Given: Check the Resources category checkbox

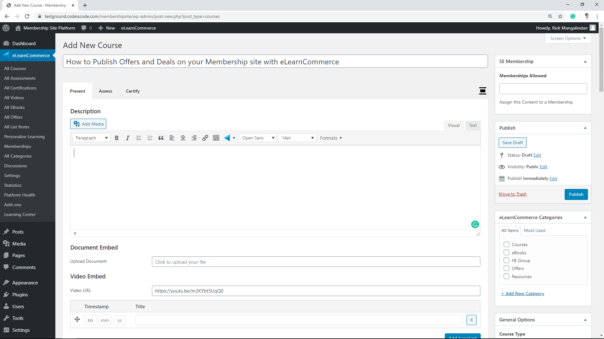Looking at the screenshot, I should coord(506,277).
